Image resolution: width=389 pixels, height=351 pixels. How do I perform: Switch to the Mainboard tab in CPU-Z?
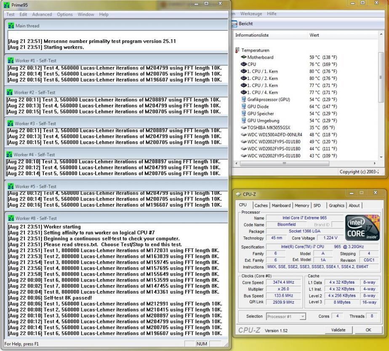(x=281, y=205)
